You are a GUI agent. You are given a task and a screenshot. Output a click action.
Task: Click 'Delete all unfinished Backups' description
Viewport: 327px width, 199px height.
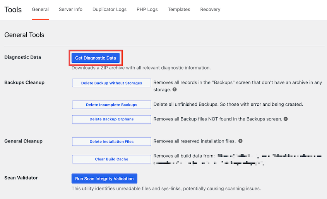pyautogui.click(x=228, y=104)
